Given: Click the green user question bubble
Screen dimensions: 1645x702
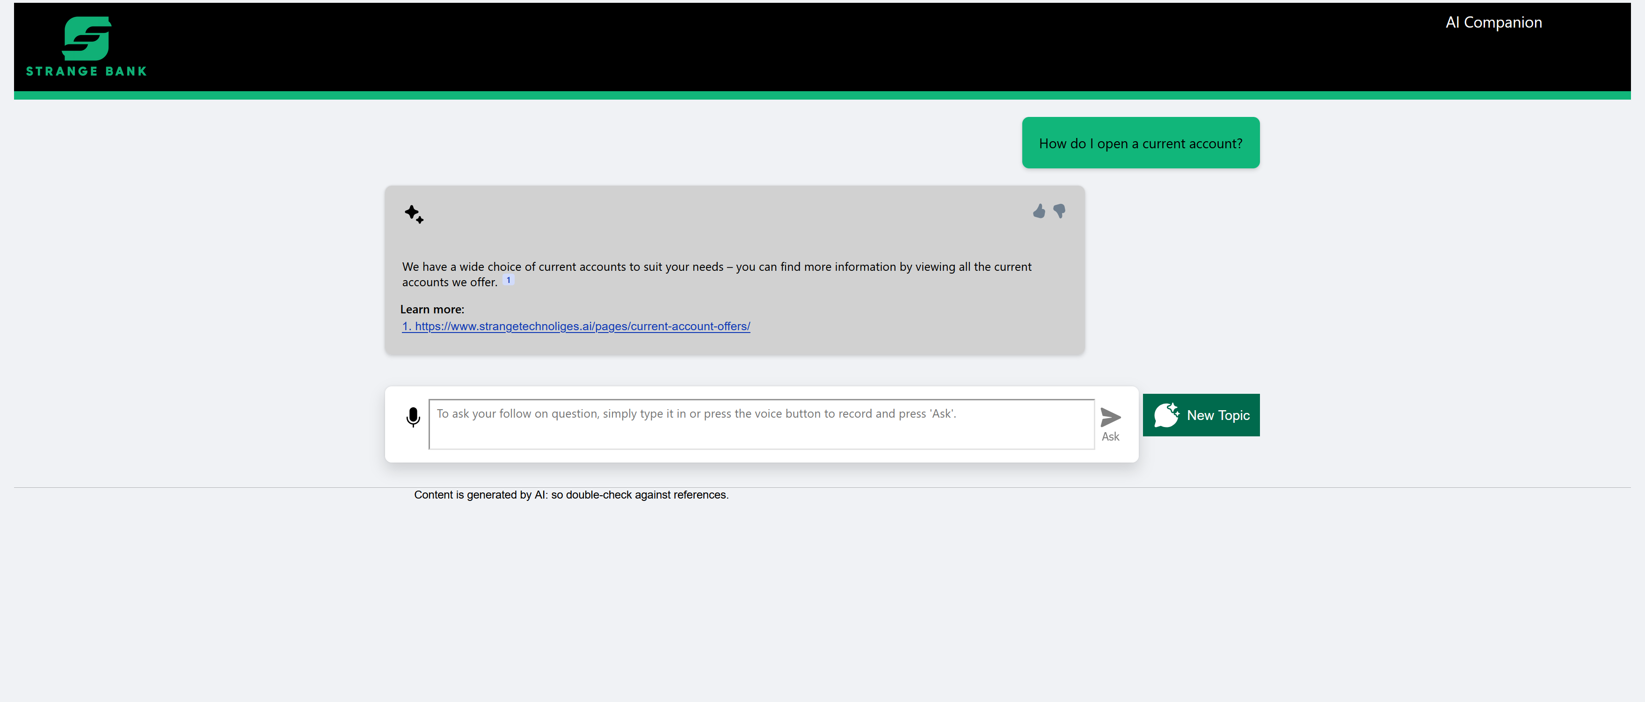Looking at the screenshot, I should click(1140, 143).
